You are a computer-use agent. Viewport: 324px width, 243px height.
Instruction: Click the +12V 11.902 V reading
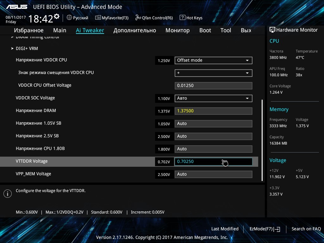click(277, 177)
